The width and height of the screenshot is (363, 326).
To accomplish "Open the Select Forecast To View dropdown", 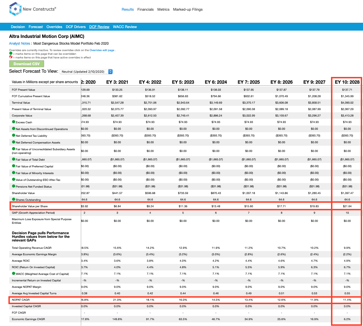I will pos(86,72).
